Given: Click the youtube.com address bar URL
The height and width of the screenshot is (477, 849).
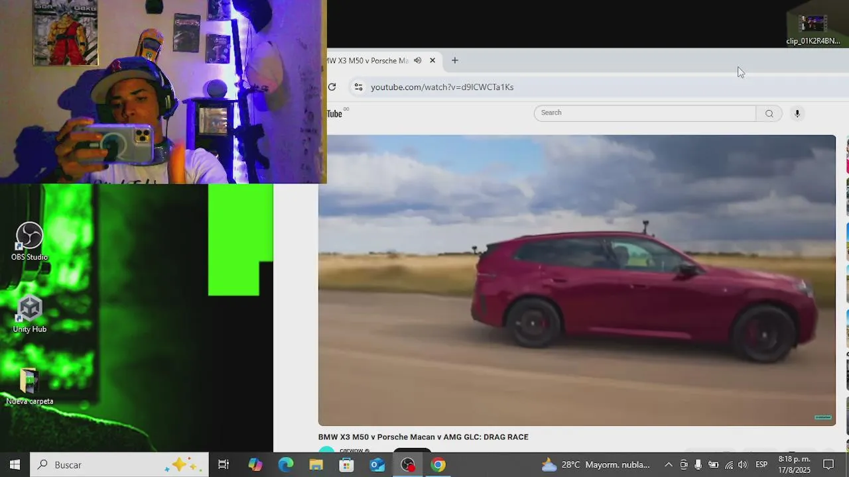Looking at the screenshot, I should (442, 87).
